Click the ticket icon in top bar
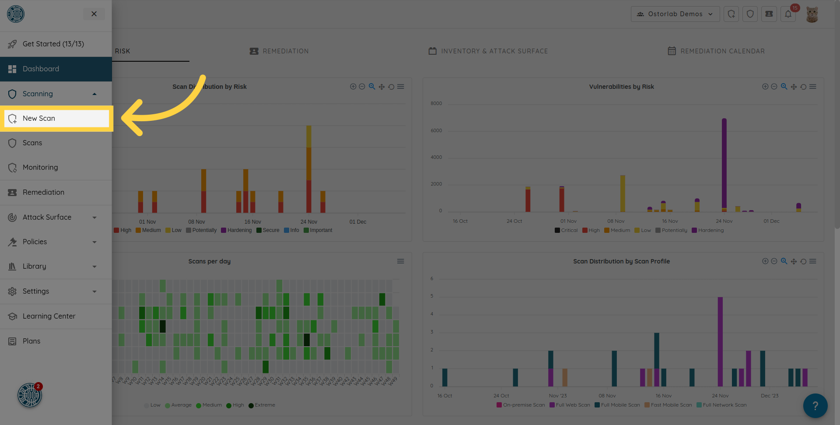 [x=769, y=14]
